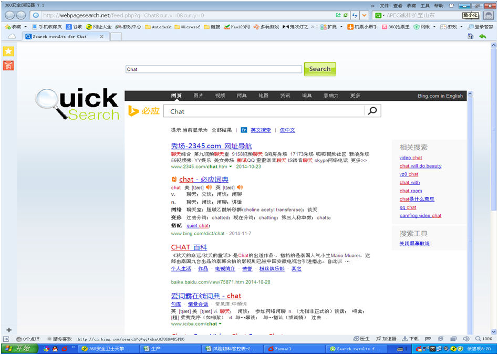Click the inner Bing frame scrollbar
The height and width of the screenshot is (355, 498).
coord(470,213)
